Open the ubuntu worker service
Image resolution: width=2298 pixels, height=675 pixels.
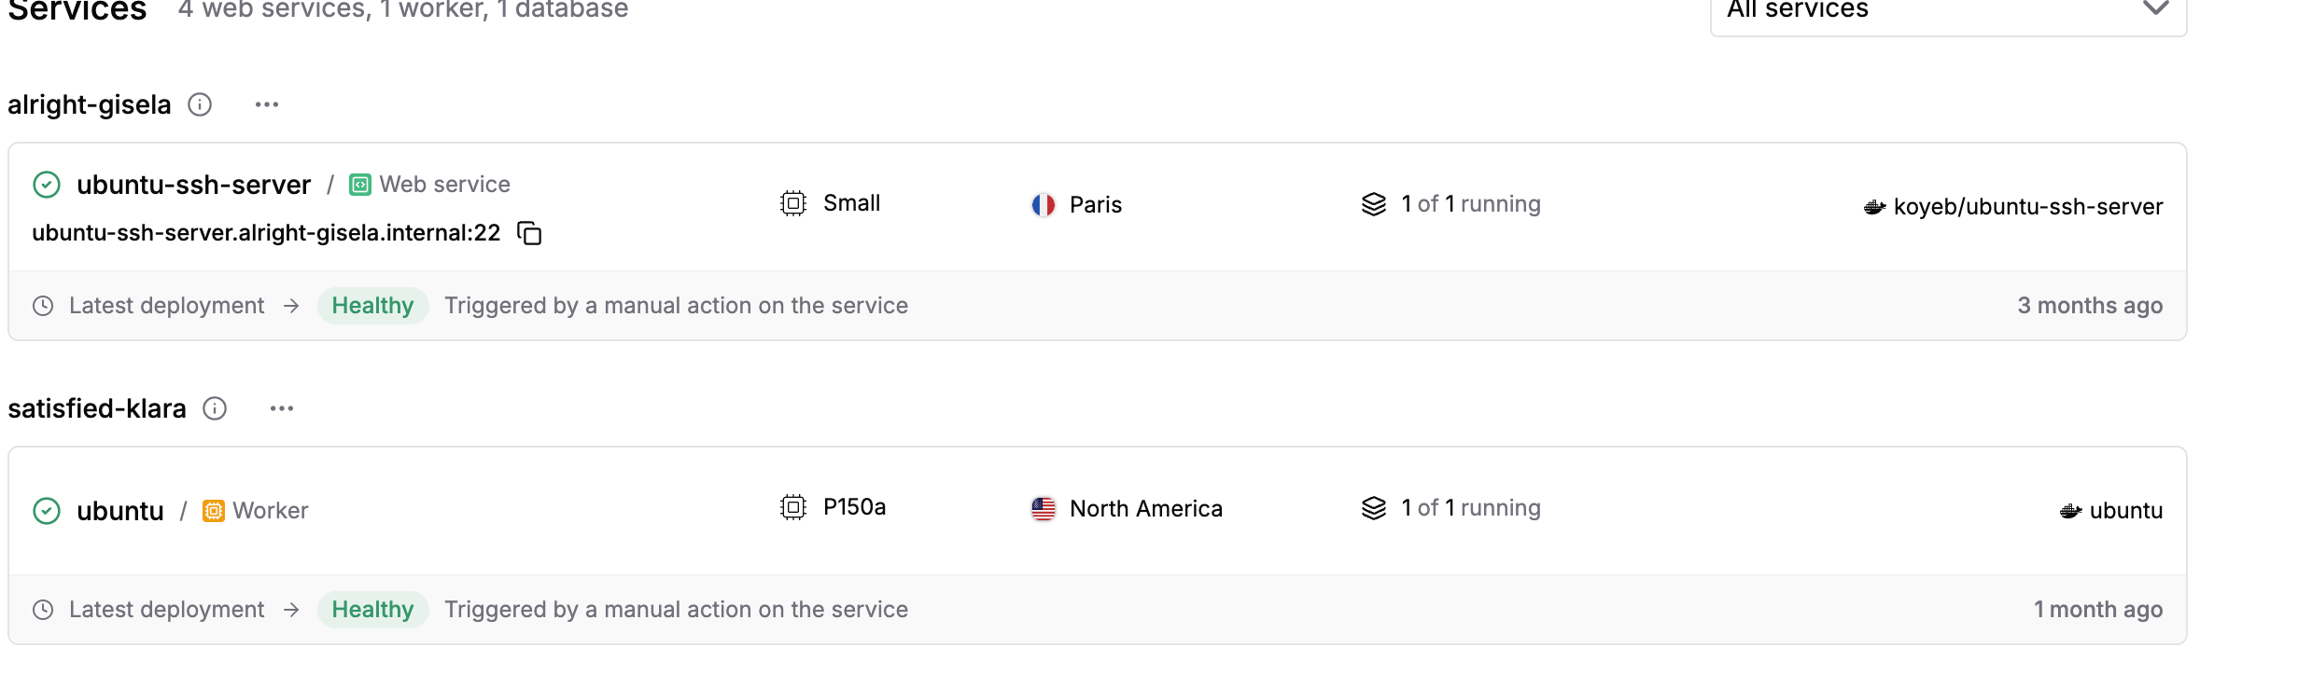120,511
